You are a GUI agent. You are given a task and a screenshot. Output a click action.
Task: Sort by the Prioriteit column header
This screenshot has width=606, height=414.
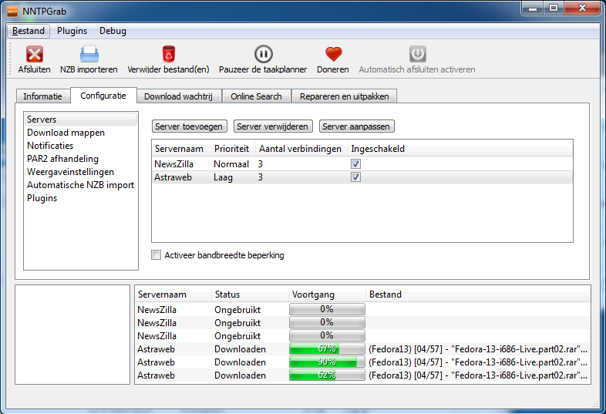coord(231,148)
